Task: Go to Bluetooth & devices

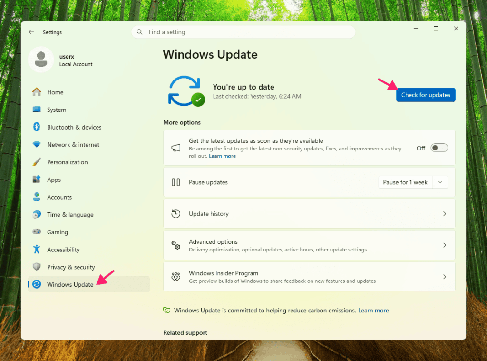Action: coord(89,127)
